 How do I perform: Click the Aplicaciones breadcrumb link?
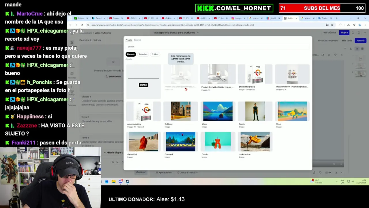(x=86, y=33)
